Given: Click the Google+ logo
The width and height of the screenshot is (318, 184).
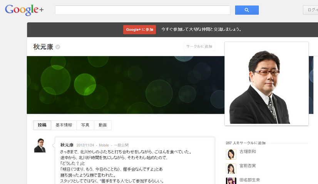Looking at the screenshot, I should coord(24,10).
